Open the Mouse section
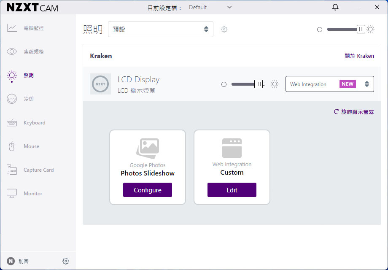Viewport: 388px width, 270px height. click(x=32, y=146)
